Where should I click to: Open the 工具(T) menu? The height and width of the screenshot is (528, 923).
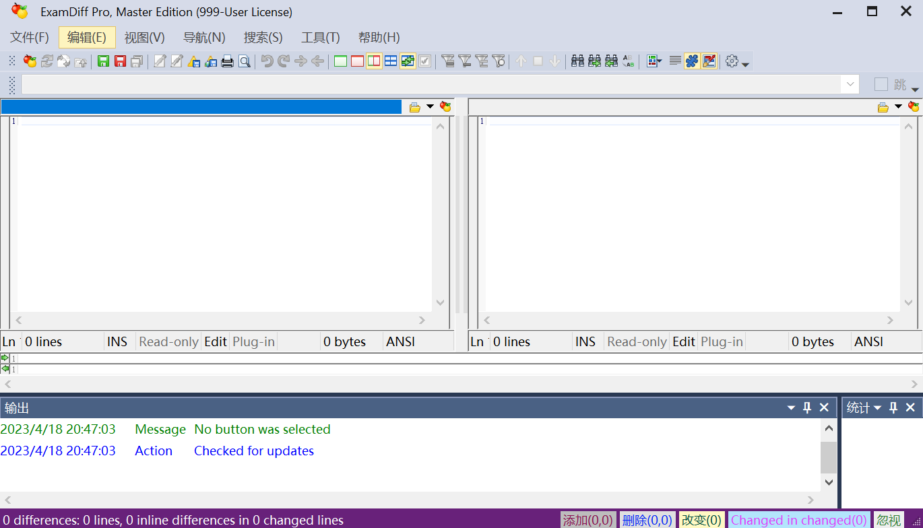(x=320, y=37)
